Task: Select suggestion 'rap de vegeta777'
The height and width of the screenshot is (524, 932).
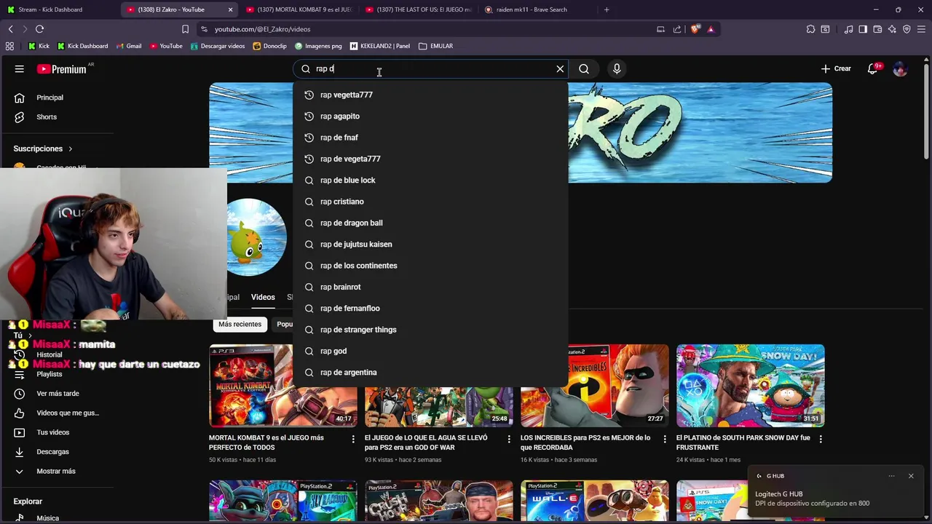Action: (430, 159)
